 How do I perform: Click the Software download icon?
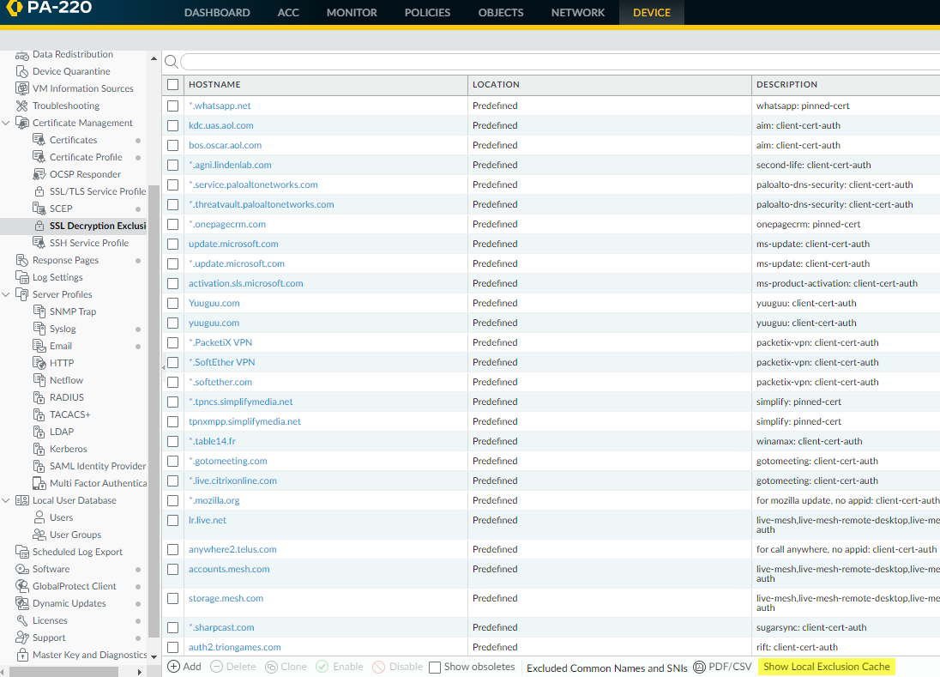(22, 569)
